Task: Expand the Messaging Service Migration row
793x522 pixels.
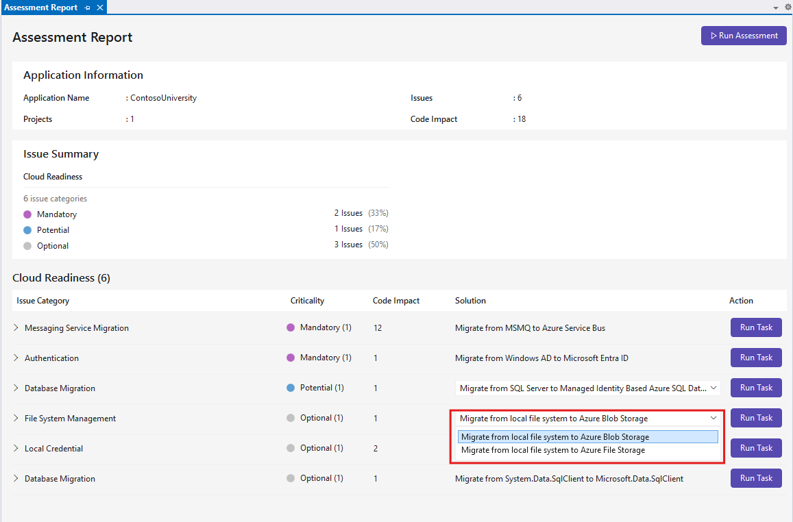Action: (x=17, y=327)
